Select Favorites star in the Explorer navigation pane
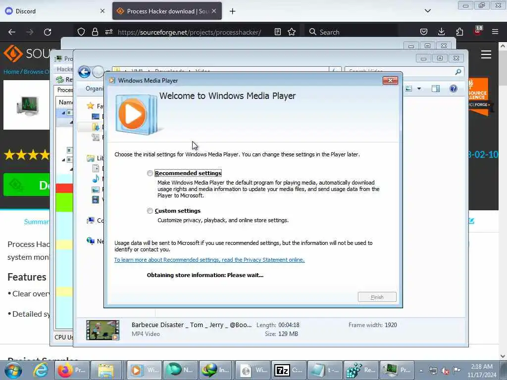Image resolution: width=507 pixels, height=380 pixels. (95, 106)
